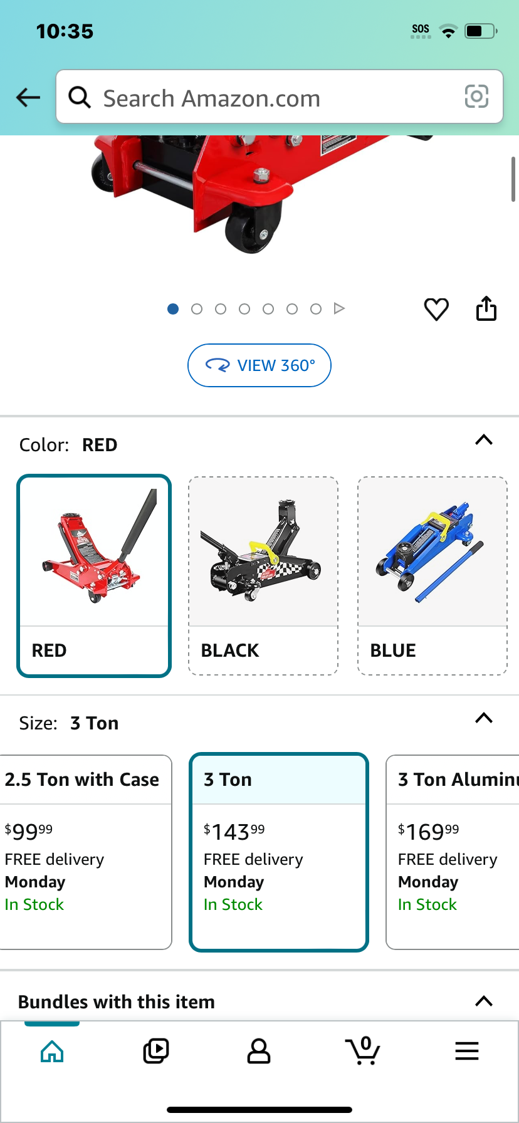Select the BLACK color option
Image resolution: width=519 pixels, height=1123 pixels.
(263, 576)
